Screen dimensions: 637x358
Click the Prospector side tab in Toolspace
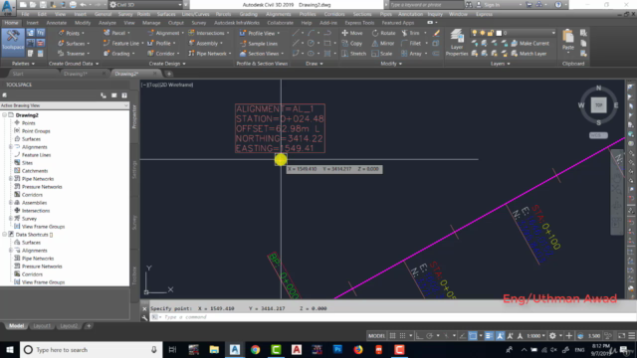[x=135, y=116]
